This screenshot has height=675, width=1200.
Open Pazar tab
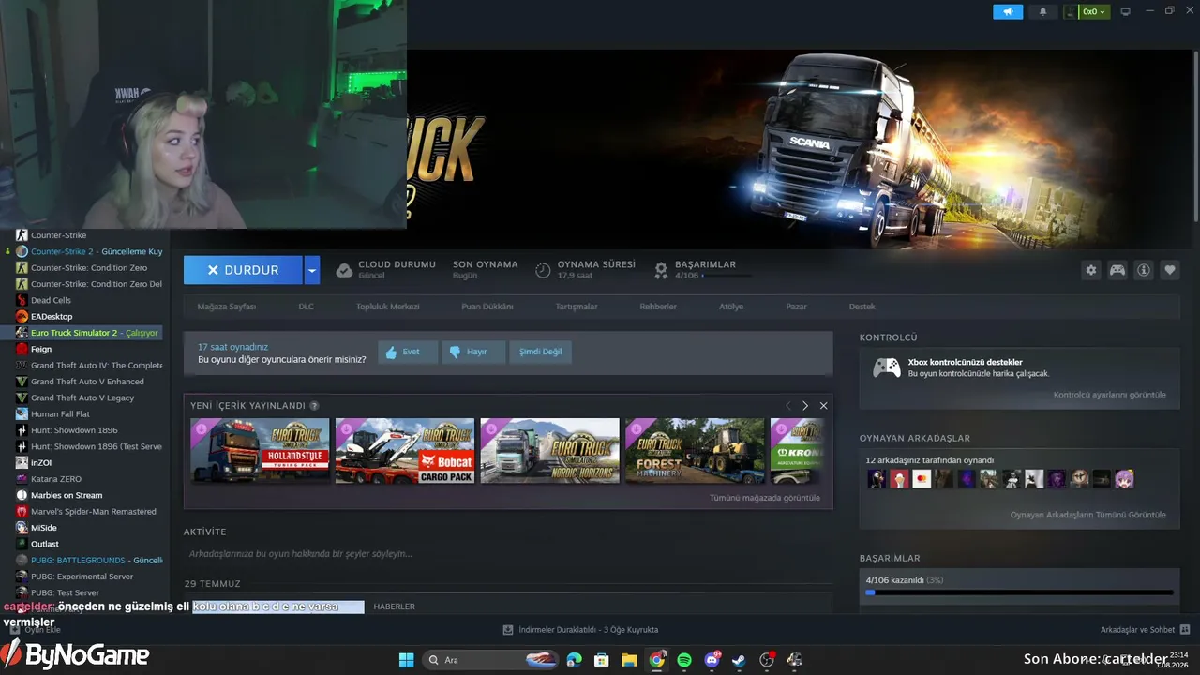click(x=796, y=307)
